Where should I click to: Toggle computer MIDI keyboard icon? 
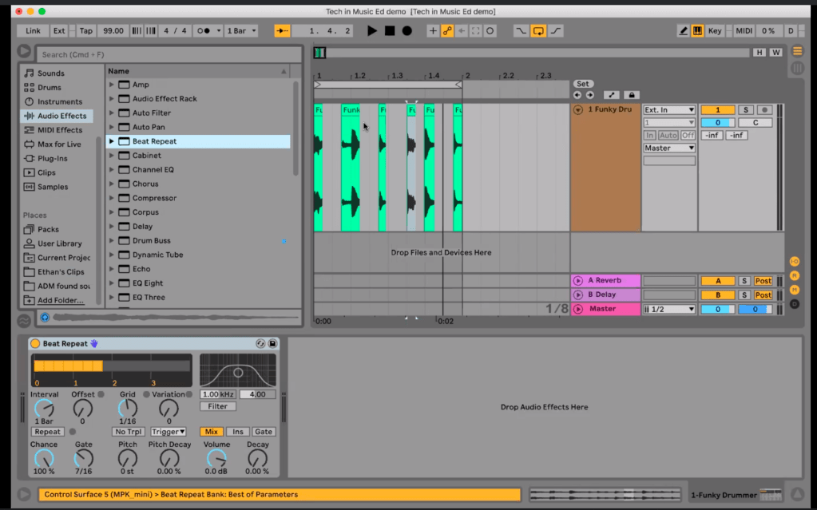[x=697, y=31]
